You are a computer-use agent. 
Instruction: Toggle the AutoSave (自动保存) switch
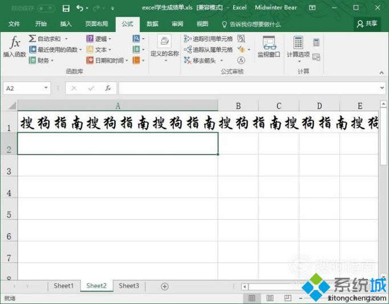click(46, 9)
